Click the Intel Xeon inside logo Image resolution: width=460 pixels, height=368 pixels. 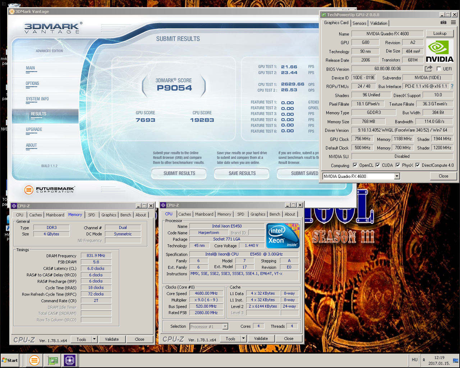point(283,235)
